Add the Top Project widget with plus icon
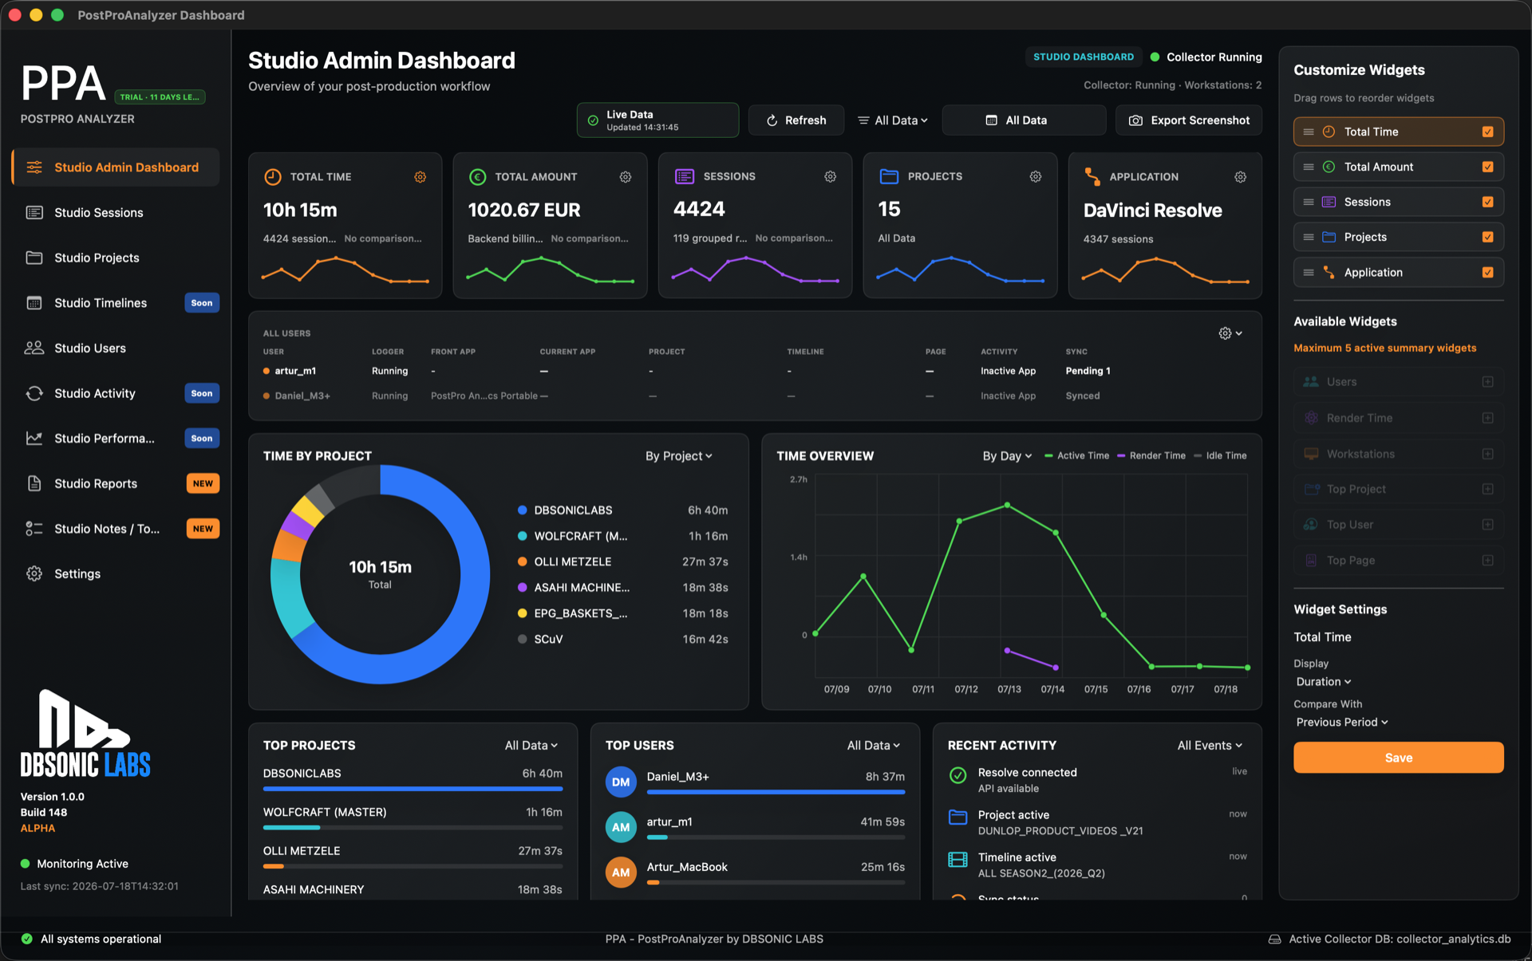The height and width of the screenshot is (961, 1532). tap(1487, 489)
